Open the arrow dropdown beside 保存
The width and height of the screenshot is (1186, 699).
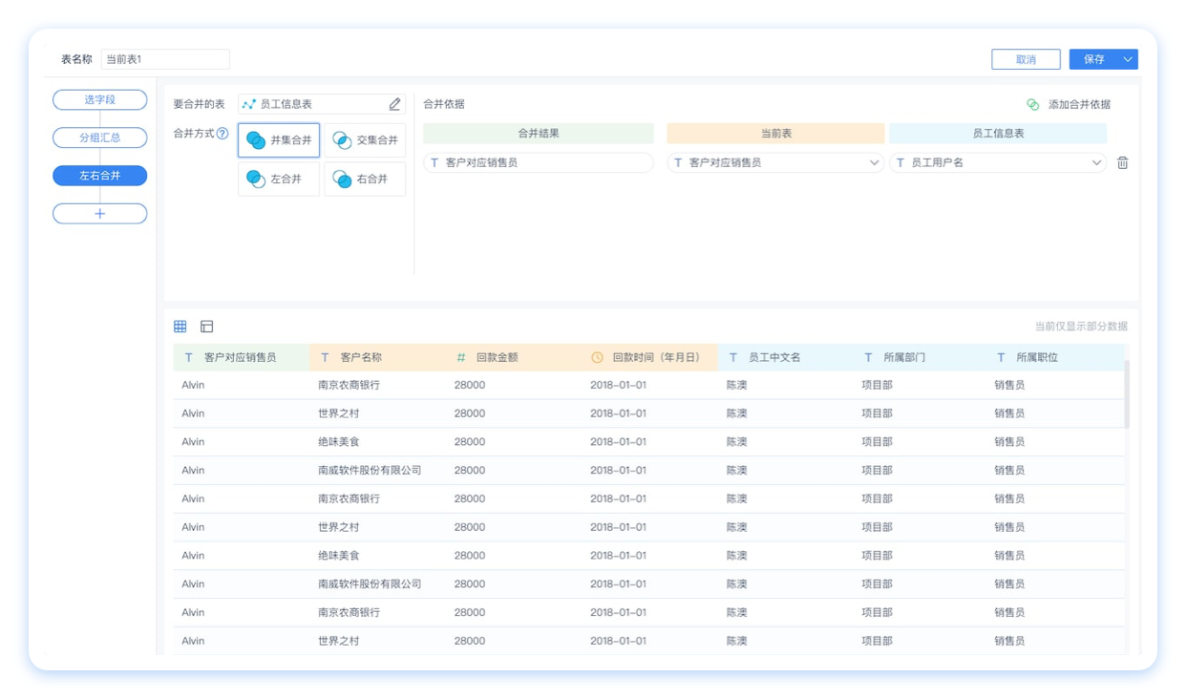click(x=1128, y=59)
